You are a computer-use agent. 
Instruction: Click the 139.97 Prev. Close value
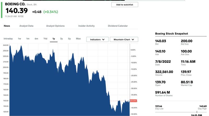(x=186, y=72)
